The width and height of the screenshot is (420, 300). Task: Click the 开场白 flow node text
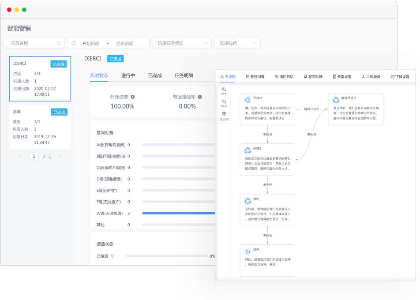(x=268, y=113)
